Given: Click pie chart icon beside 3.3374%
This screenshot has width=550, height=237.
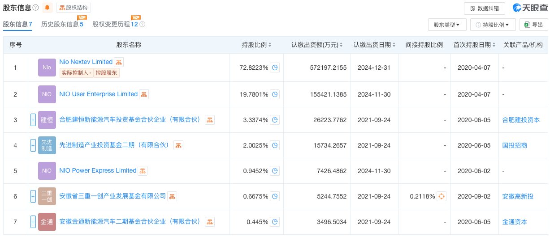Looking at the screenshot, I should coord(275,120).
